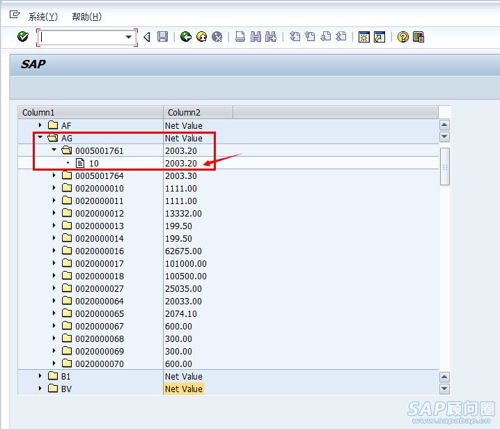Click the Column2 header
The height and width of the screenshot is (429, 500).
(x=198, y=112)
